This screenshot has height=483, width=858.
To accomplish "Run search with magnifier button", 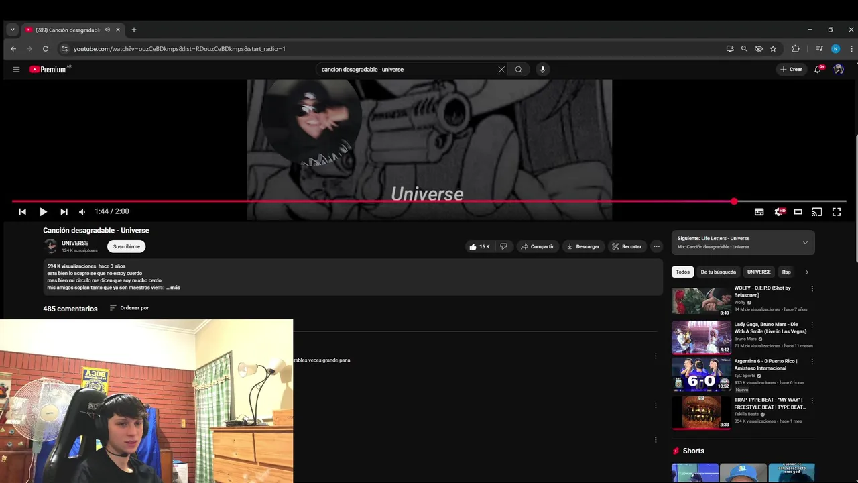I will pos(518,69).
